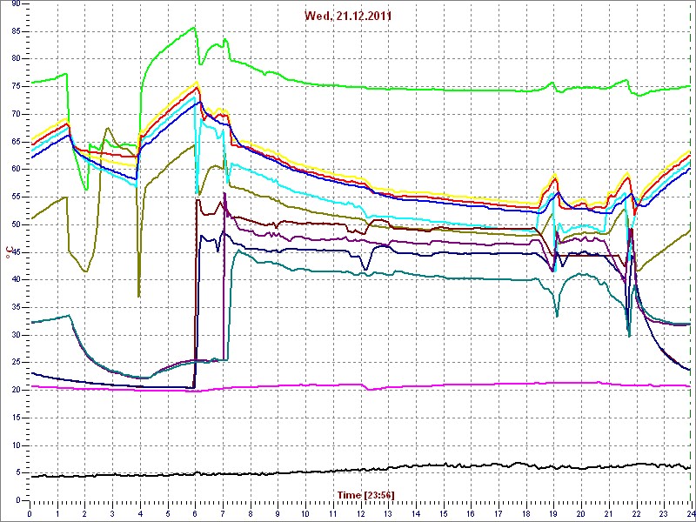Click the 65 label on the temperature axis
Screen dimensions: 696x522
click(15, 142)
